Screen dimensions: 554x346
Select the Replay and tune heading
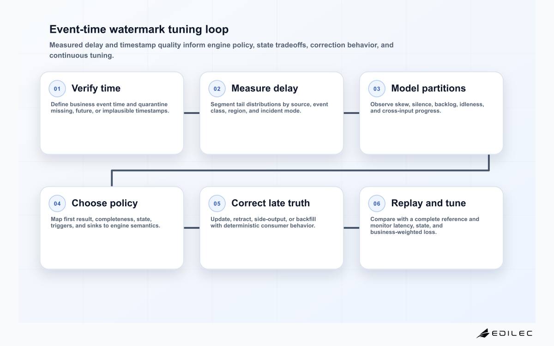428,203
